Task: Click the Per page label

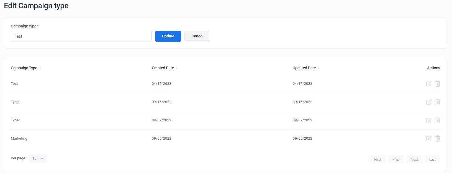Action: (x=18, y=158)
